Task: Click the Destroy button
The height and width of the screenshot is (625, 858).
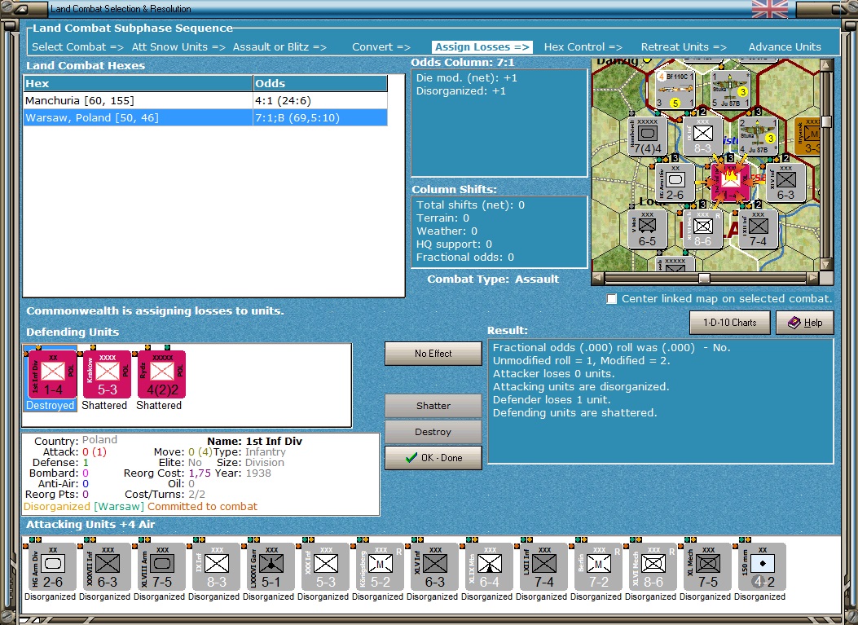Action: (433, 432)
